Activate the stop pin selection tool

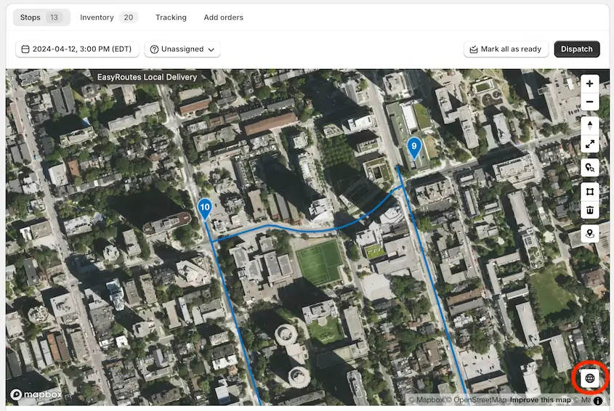pos(589,168)
